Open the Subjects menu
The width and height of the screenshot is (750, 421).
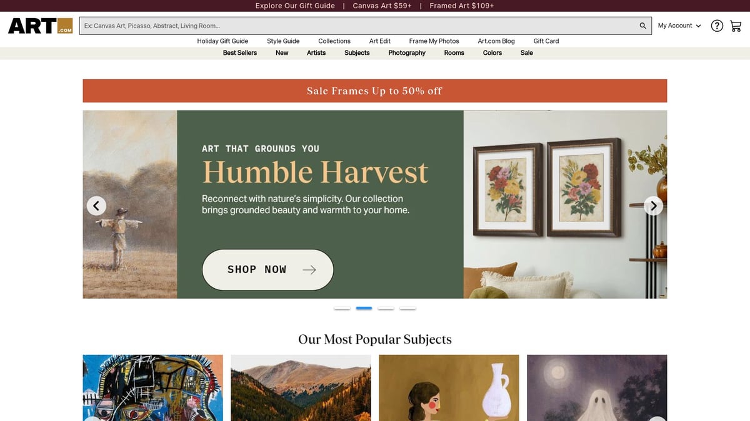click(357, 53)
